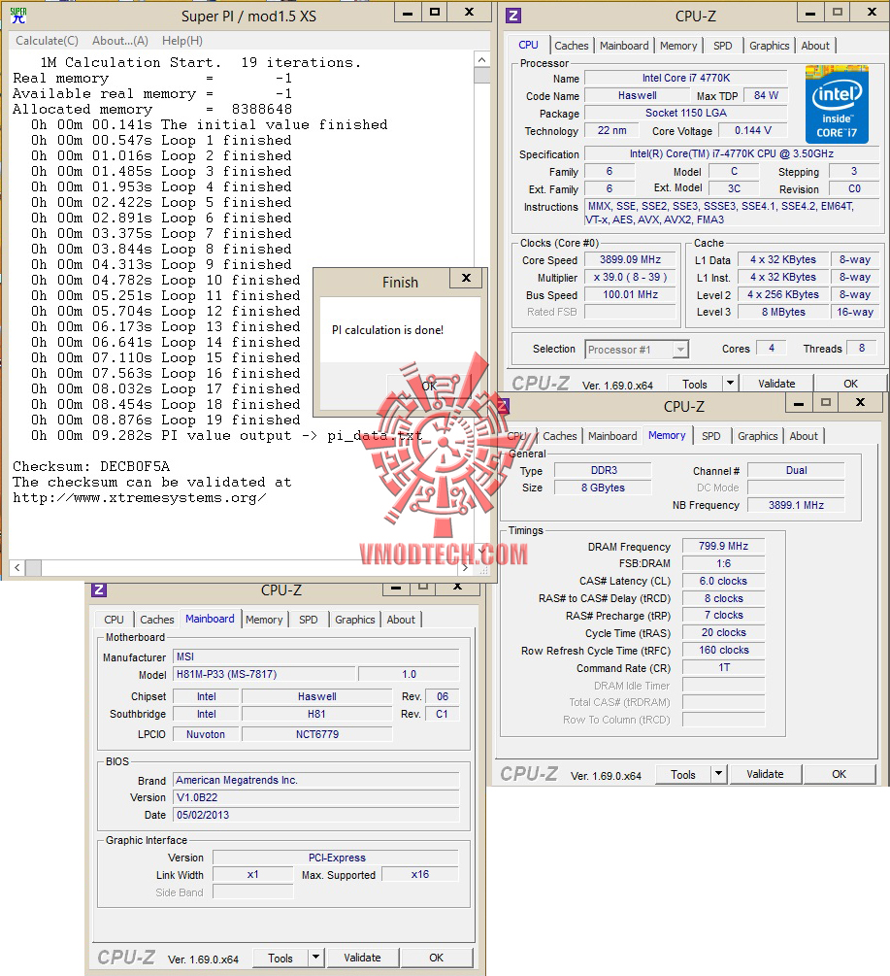Open SPD tab in Memory CPU-Z window
The width and height of the screenshot is (890, 976).
(x=710, y=436)
